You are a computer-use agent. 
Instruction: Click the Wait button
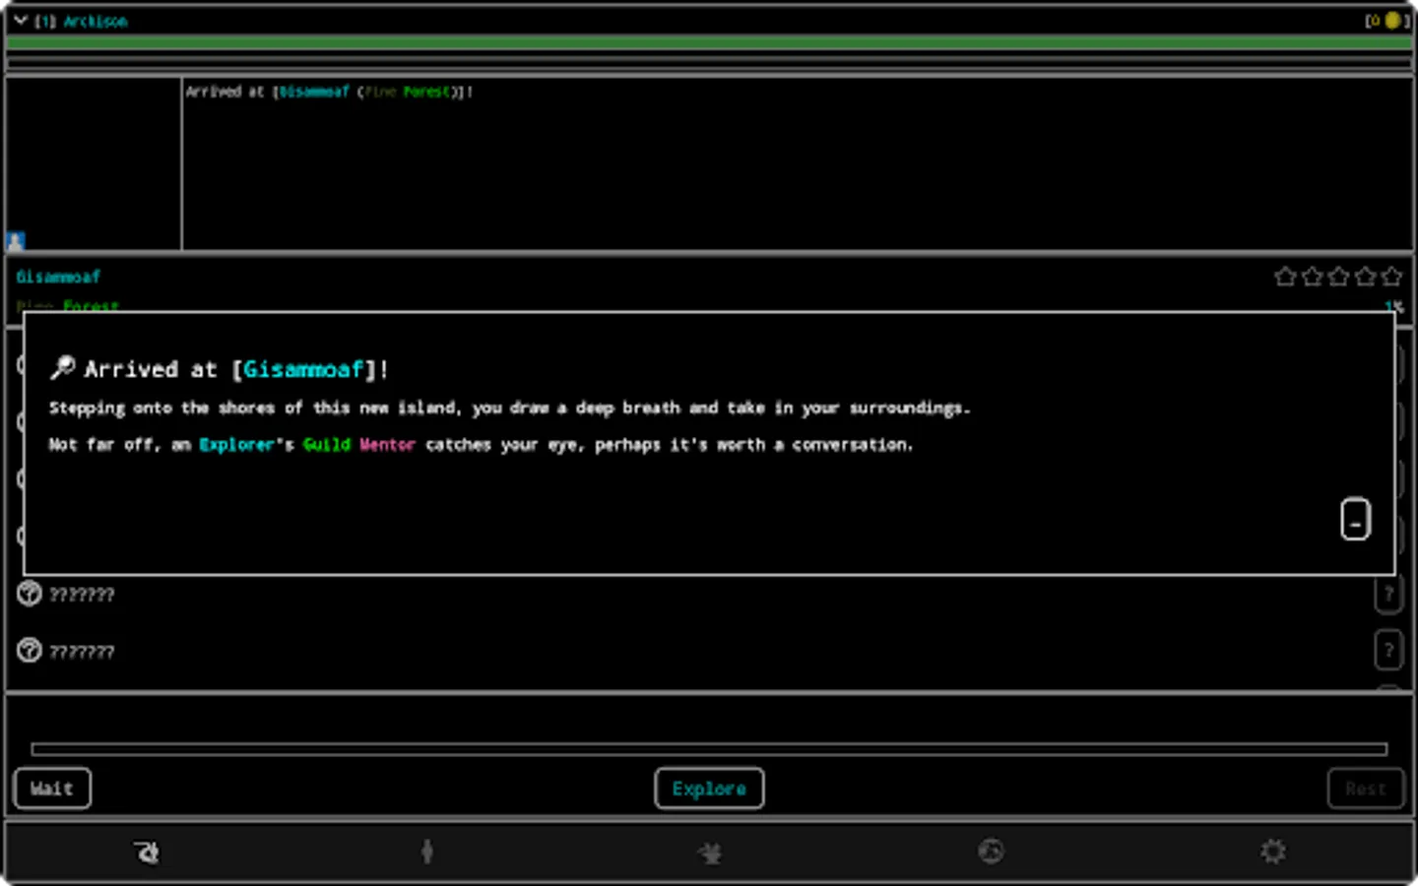[51, 788]
